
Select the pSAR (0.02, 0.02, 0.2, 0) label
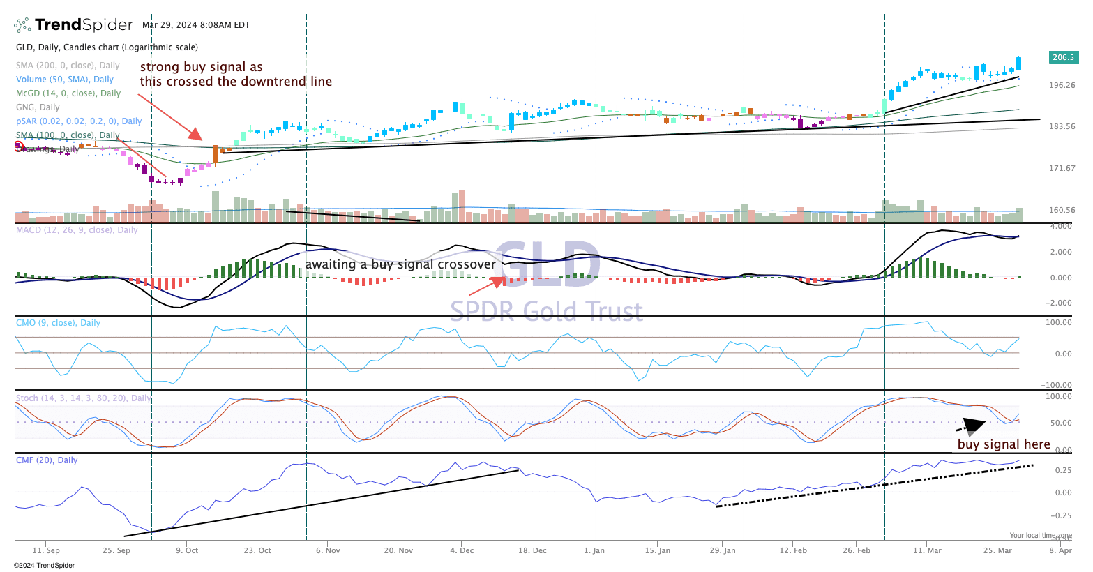[79, 121]
